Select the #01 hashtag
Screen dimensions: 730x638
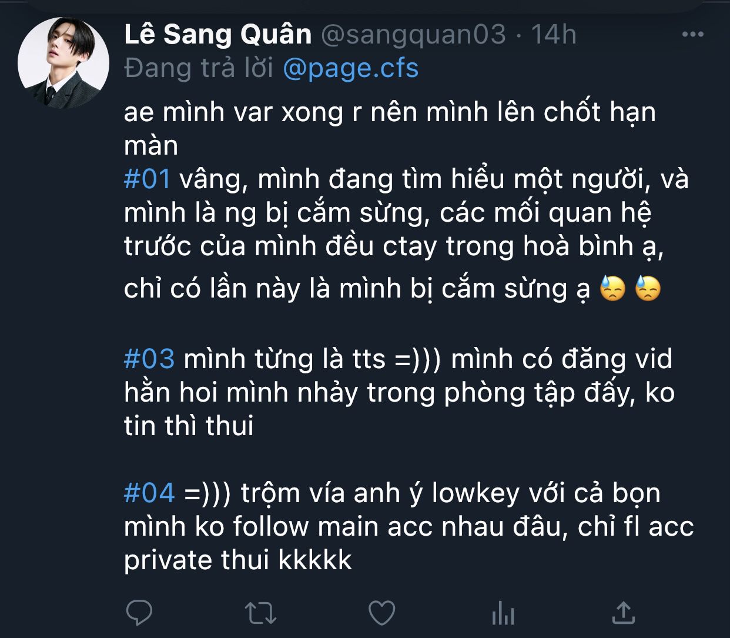(147, 178)
